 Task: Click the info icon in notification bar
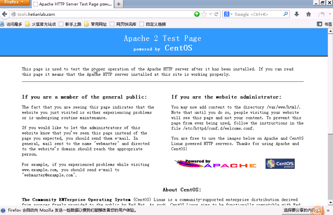pyautogui.click(x=3, y=210)
